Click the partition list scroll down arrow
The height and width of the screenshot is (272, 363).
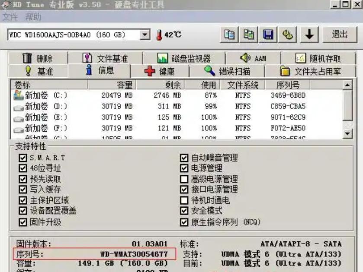(x=347, y=133)
